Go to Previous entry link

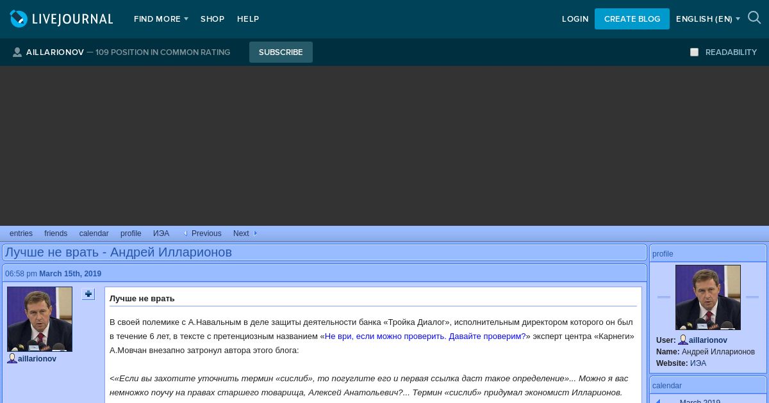point(206,233)
